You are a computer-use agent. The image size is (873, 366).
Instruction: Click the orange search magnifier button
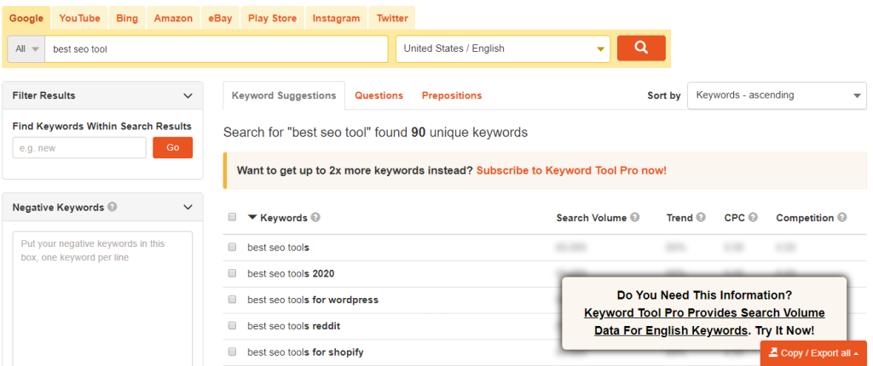click(x=641, y=49)
